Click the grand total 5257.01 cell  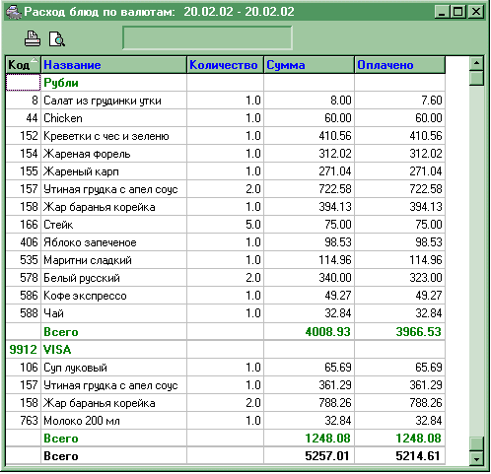(309, 456)
